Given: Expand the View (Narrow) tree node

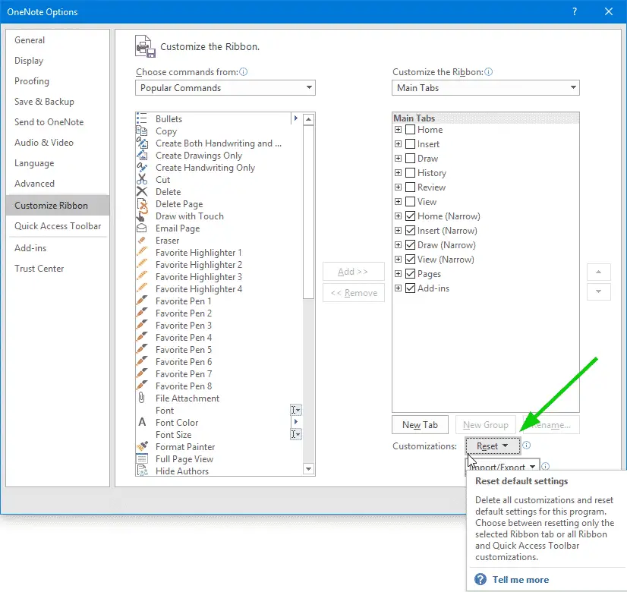Looking at the screenshot, I should coord(398,259).
